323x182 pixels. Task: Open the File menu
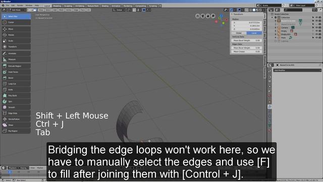pos(8,6)
